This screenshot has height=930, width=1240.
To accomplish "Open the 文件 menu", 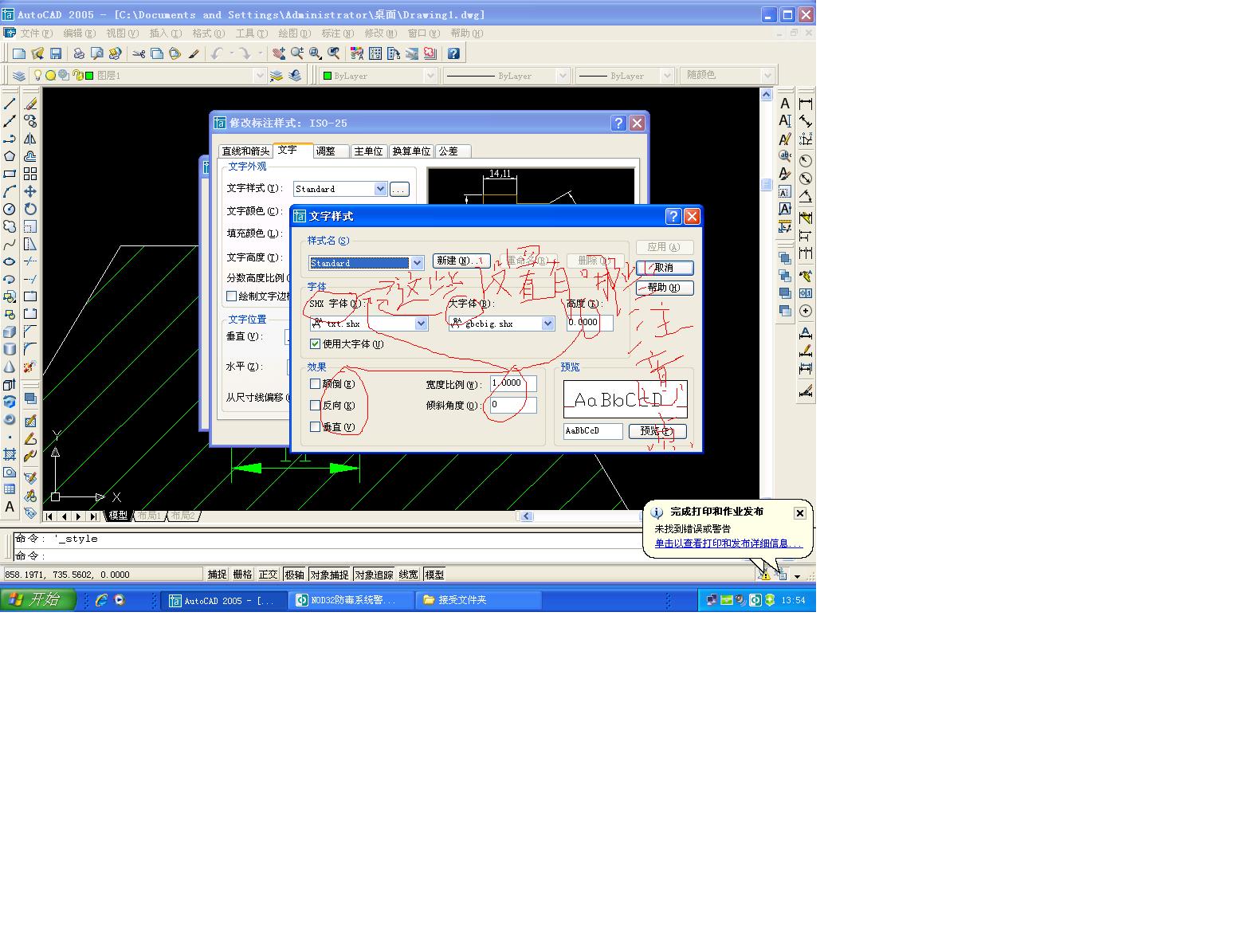I will 36,33.
